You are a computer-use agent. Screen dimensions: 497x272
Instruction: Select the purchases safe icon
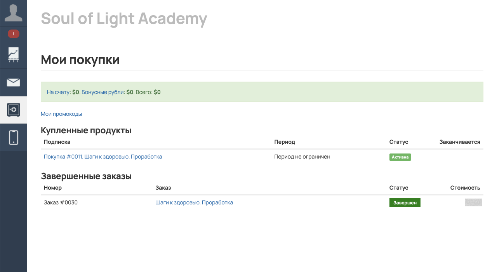coord(14,110)
